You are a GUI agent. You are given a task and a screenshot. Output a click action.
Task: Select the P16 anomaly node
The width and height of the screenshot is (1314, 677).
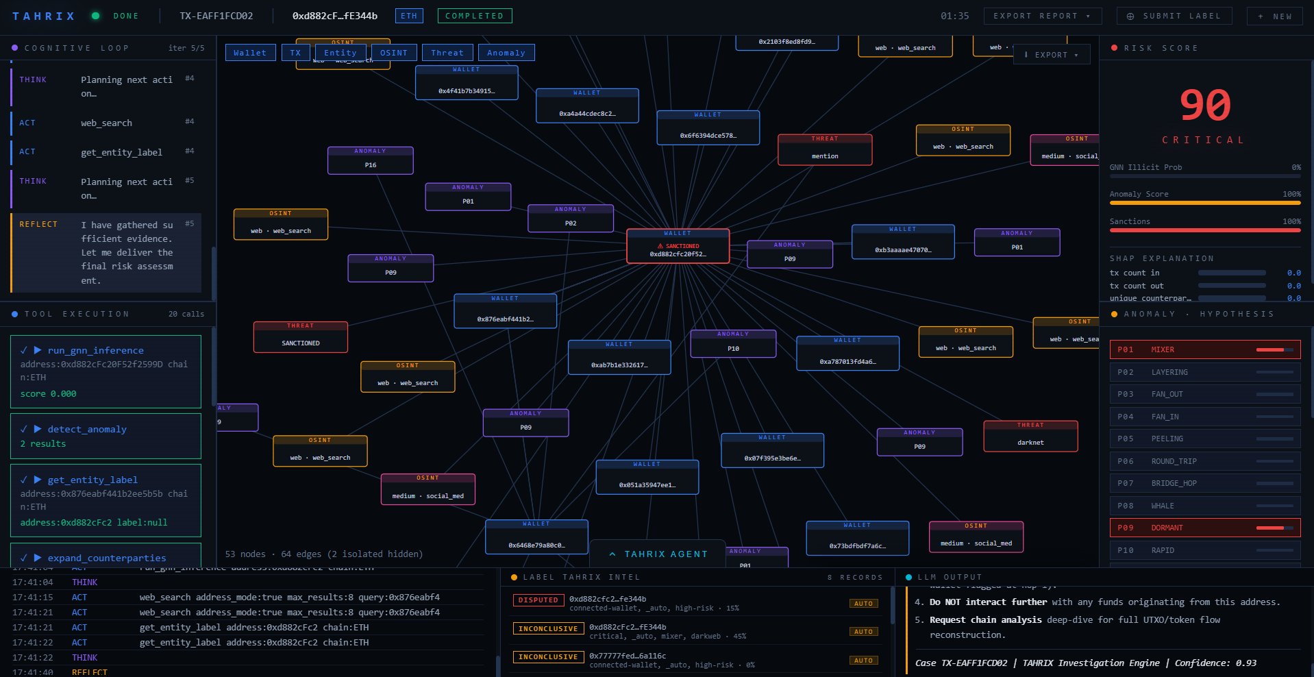click(370, 160)
